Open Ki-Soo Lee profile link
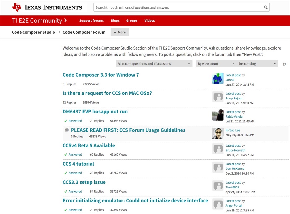Viewport: 290px width, 214px height. tap(233, 130)
